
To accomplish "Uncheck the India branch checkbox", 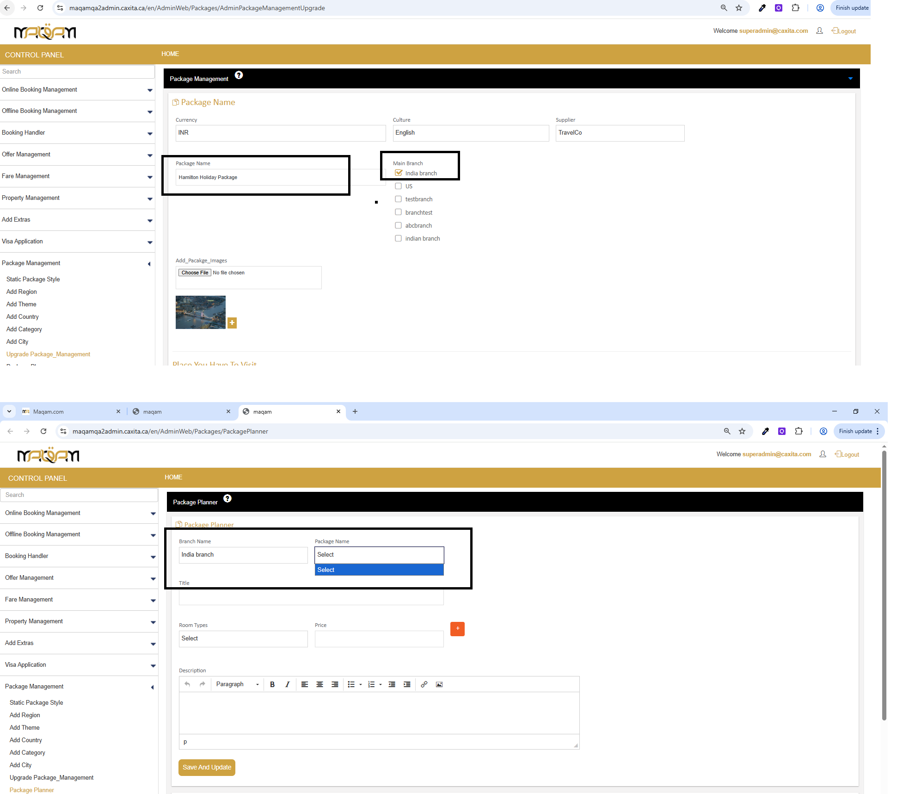I will point(399,173).
